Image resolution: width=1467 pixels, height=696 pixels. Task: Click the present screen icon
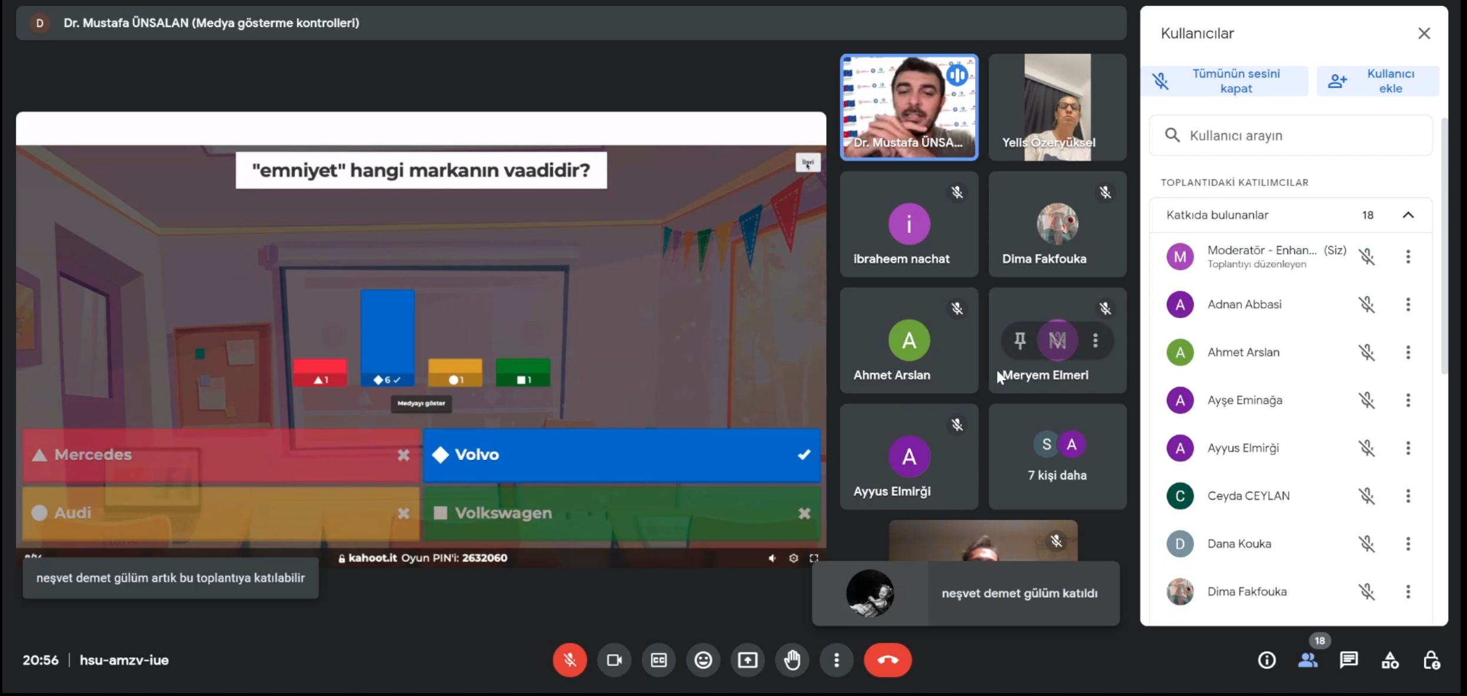[747, 660]
